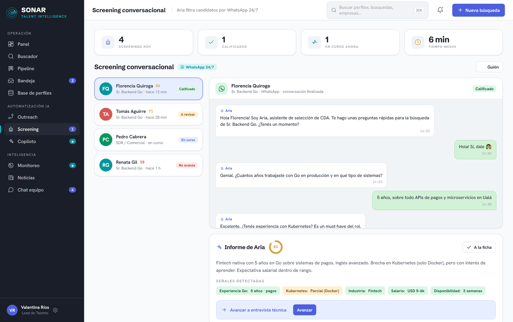Click the Chat equipo badge showing 4
Viewport: 513px width, 322px height.
click(72, 190)
